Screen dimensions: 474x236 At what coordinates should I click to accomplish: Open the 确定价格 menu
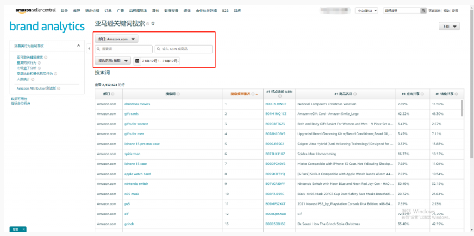pos(92,10)
